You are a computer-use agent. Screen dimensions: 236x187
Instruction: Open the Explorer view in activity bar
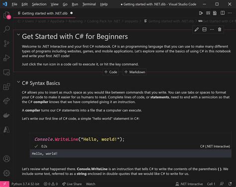coord(6,15)
